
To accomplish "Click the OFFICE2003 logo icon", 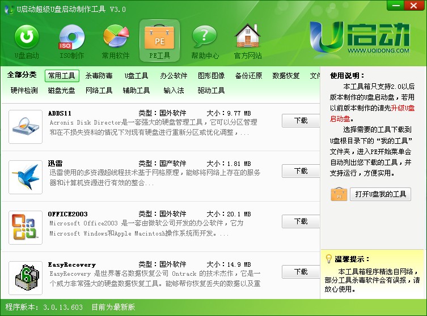I will [x=26, y=228].
